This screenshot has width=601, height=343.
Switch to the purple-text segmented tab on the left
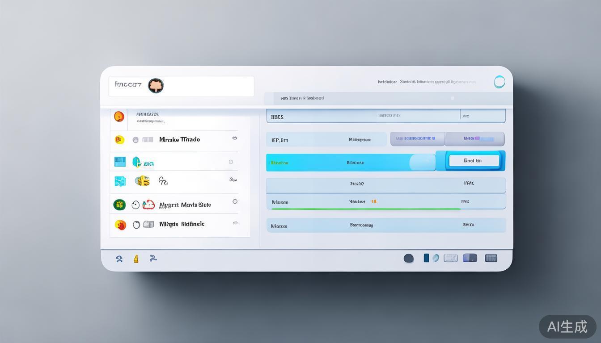(417, 139)
